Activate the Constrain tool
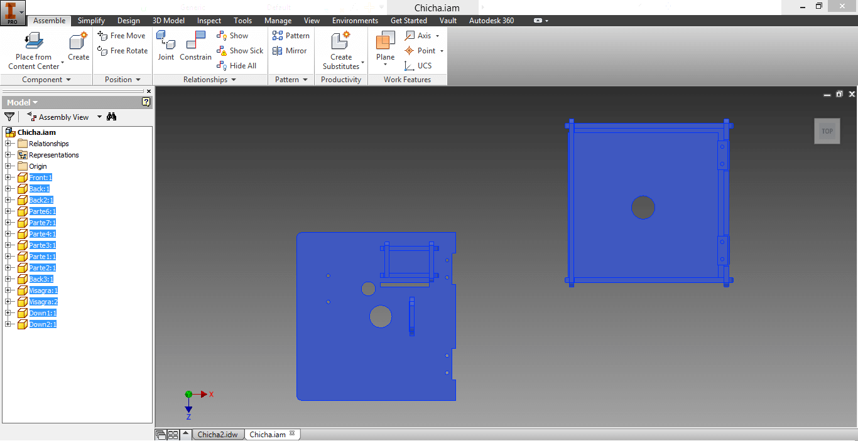 tap(195, 46)
